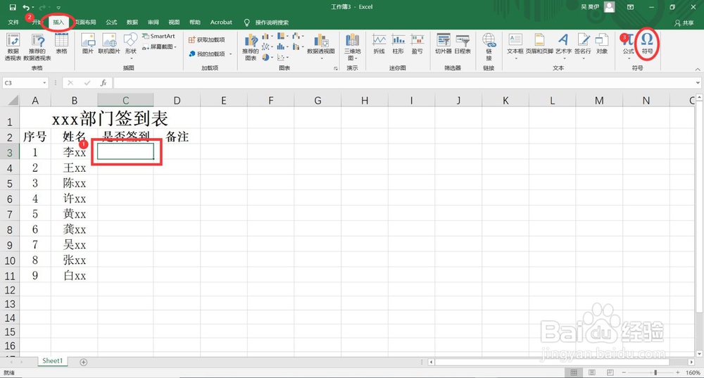Select the Sheet1 tab
Viewport: 704px width, 378px height.
[53, 361]
